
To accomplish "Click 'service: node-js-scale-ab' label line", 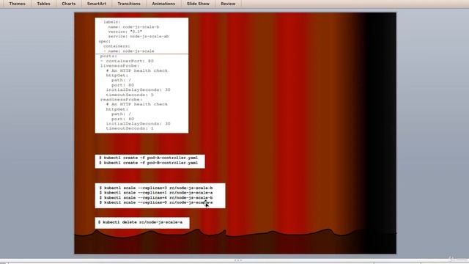I will pyautogui.click(x=139, y=37).
